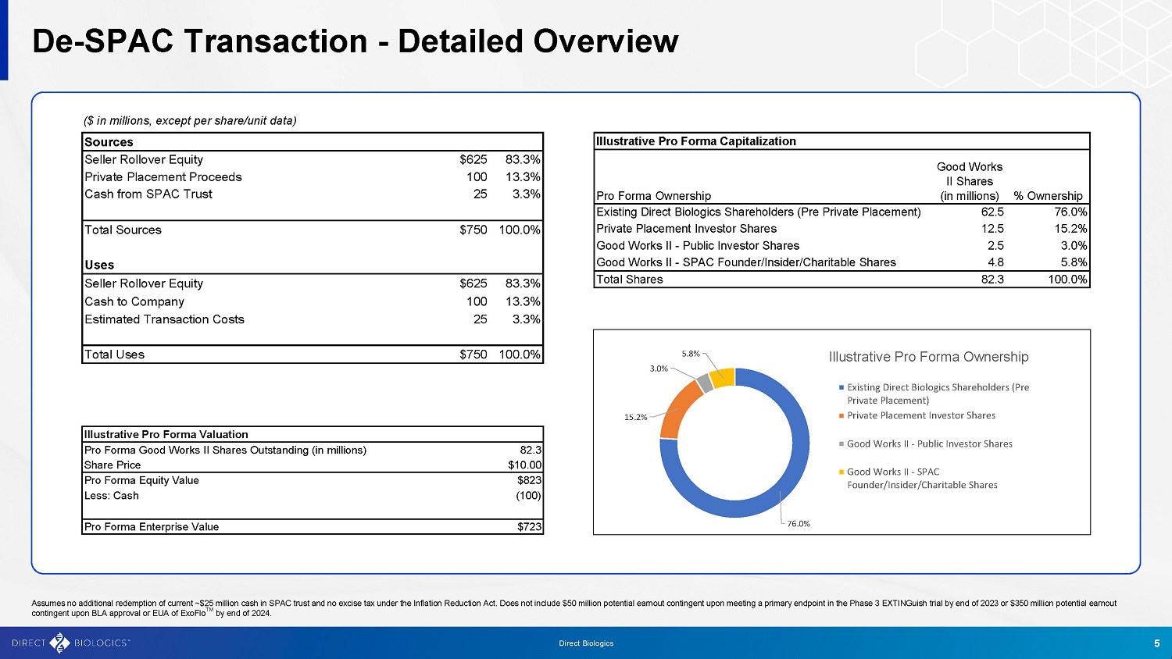Click the Total Sources row
This screenshot has width=1172, height=659.
click(x=313, y=230)
